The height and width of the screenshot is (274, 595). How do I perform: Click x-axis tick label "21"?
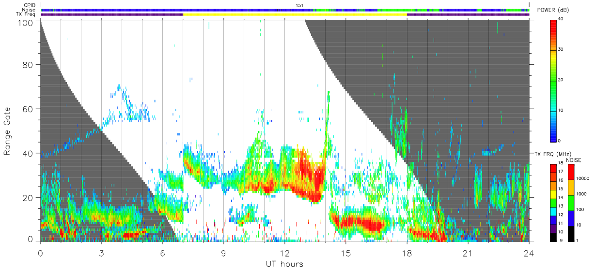tap(468, 253)
